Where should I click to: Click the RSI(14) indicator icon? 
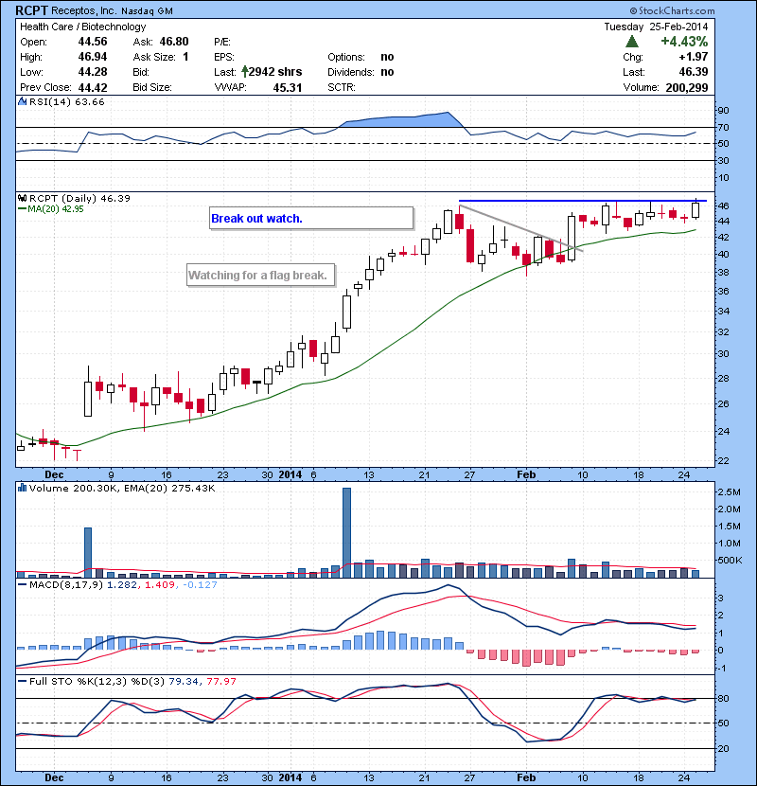coord(22,101)
